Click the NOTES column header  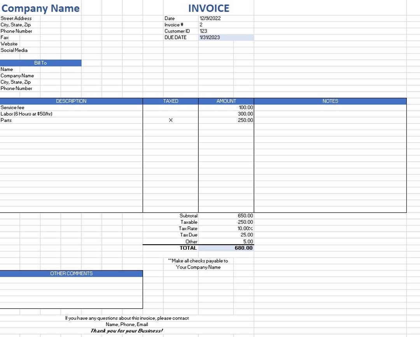(x=330, y=101)
